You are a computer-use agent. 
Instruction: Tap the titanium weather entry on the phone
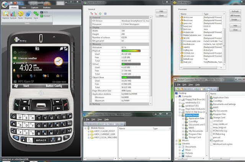28,58
